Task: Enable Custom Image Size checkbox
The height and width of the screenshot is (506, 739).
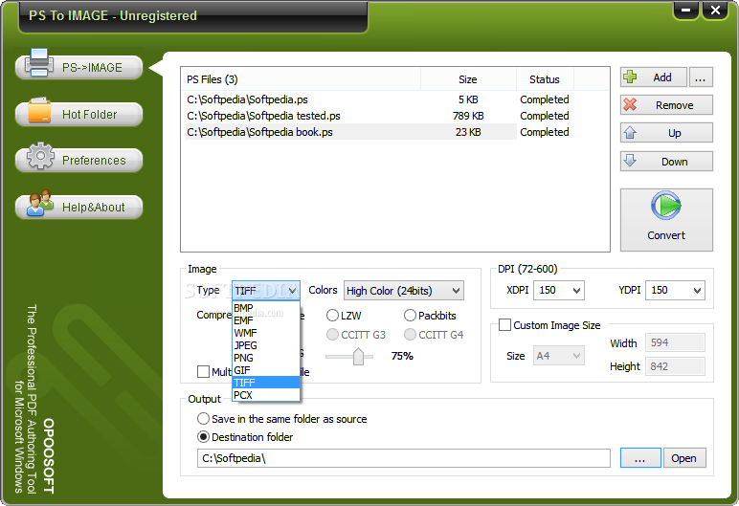Action: pyautogui.click(x=504, y=325)
